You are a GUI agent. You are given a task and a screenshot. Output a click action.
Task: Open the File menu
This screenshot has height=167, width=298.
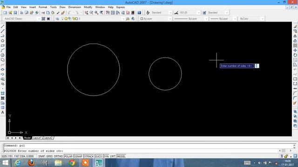(x=8, y=7)
